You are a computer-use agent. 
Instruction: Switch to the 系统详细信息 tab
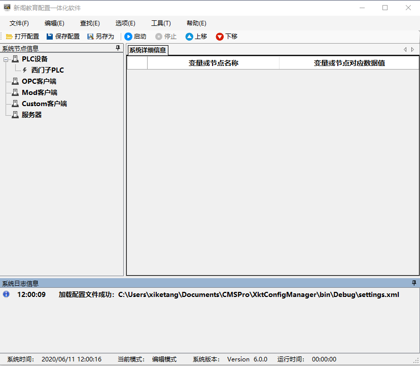coord(148,50)
